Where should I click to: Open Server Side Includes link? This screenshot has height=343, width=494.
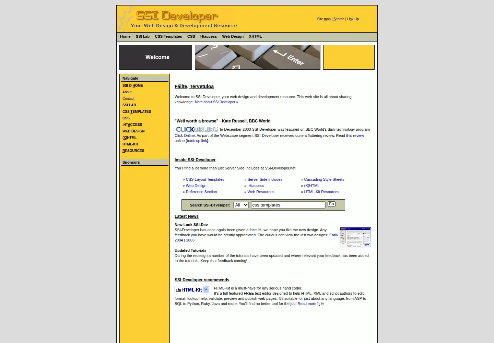click(265, 180)
